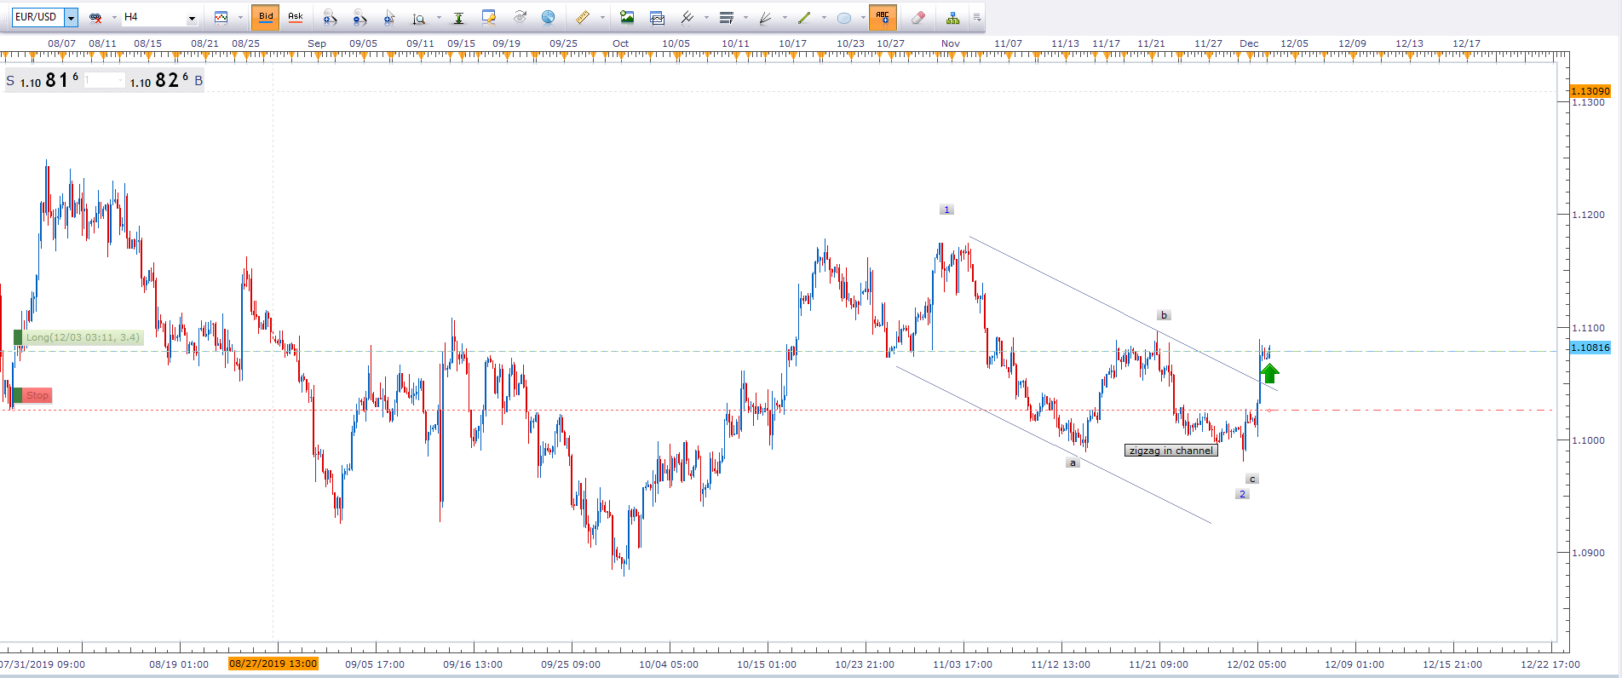Screen dimensions: 1622x678
Task: Click the green hierarchy tree icon
Action: pos(952,17)
